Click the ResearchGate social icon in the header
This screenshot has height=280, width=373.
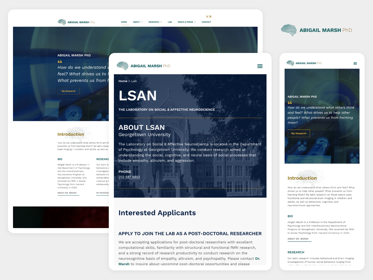coord(210,16)
